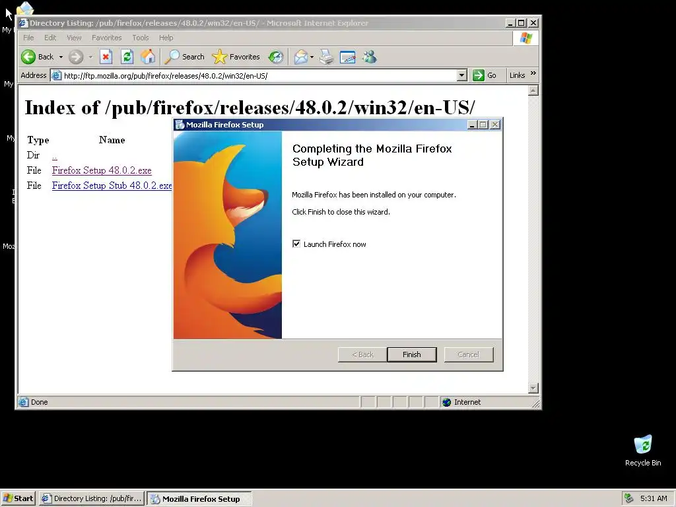Expand the Links toolbar chevron
Viewport: 676px width, 507px height.
tap(533, 73)
